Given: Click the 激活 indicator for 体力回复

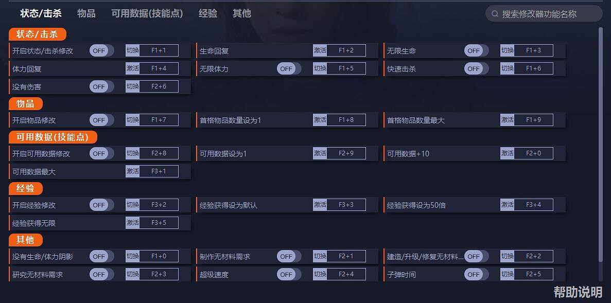Looking at the screenshot, I should coord(132,68).
